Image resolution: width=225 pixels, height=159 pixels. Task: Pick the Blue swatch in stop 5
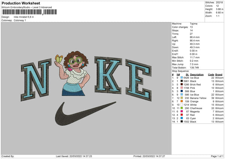click(181, 91)
